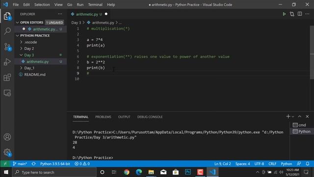This screenshot has width=314, height=177.
Task: Expand Day 3 breadcrumb in editor
Action: coord(77,23)
